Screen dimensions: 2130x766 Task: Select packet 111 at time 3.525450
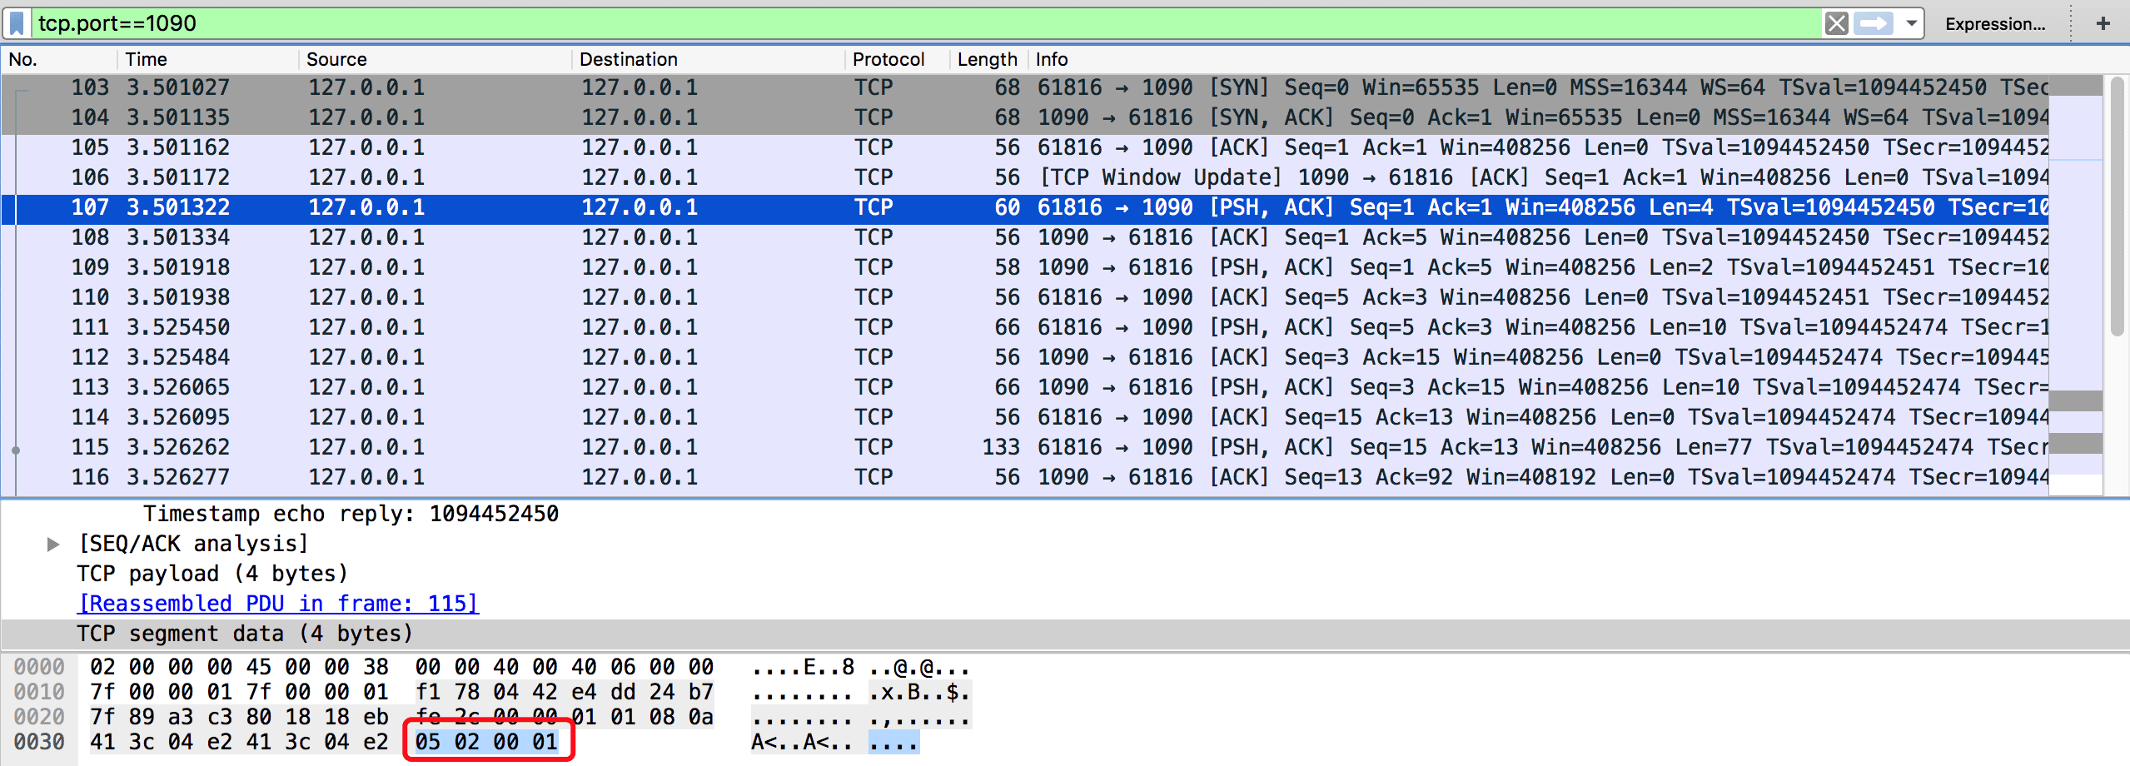1024,327
